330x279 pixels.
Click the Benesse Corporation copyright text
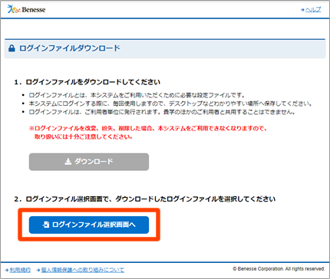pos(279,269)
